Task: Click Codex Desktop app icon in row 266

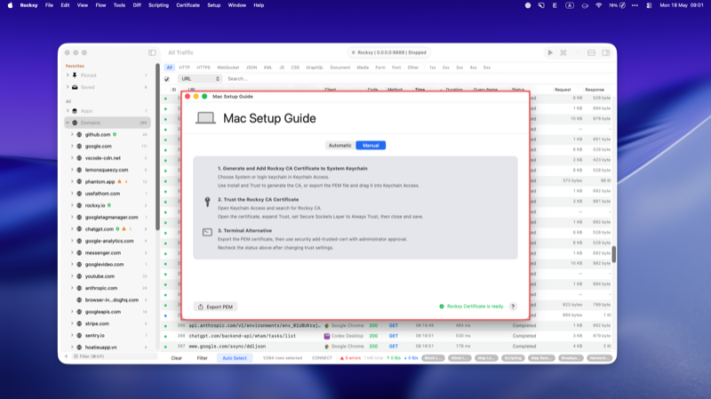Action: coord(326,336)
